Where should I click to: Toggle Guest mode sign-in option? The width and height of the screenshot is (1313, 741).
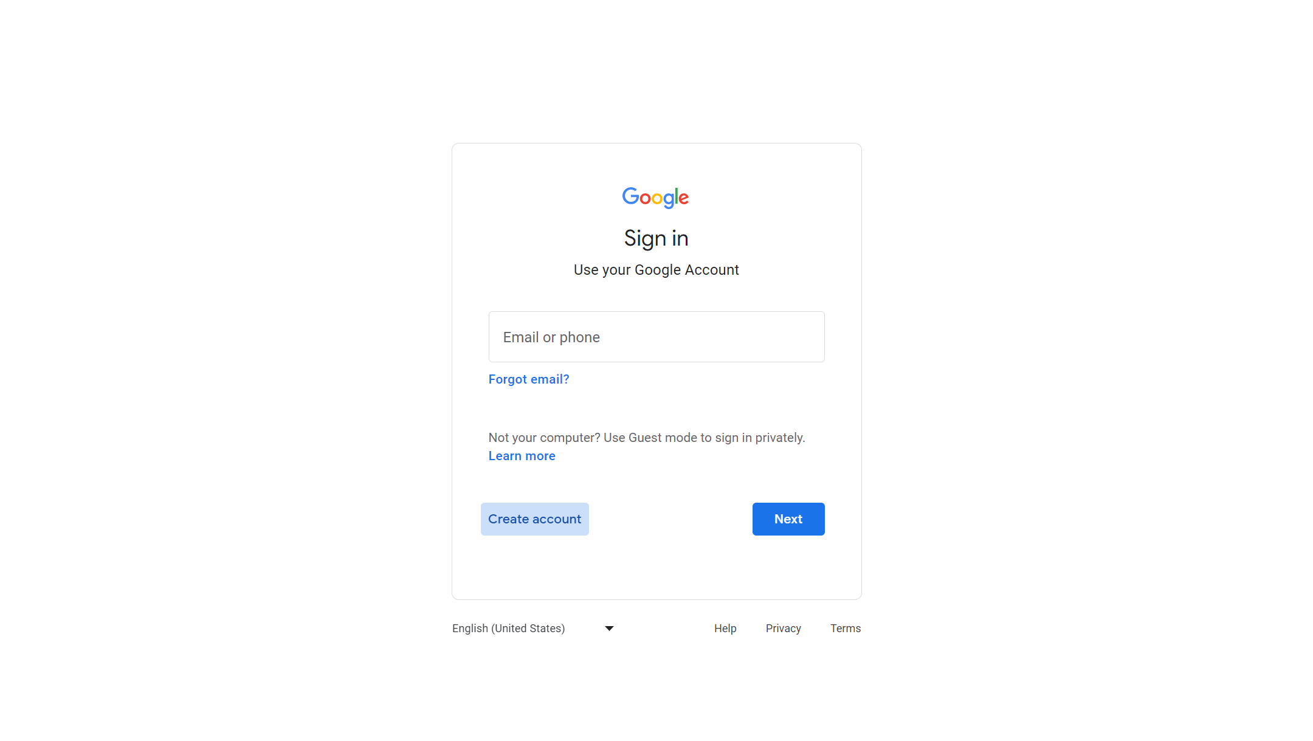(x=522, y=455)
